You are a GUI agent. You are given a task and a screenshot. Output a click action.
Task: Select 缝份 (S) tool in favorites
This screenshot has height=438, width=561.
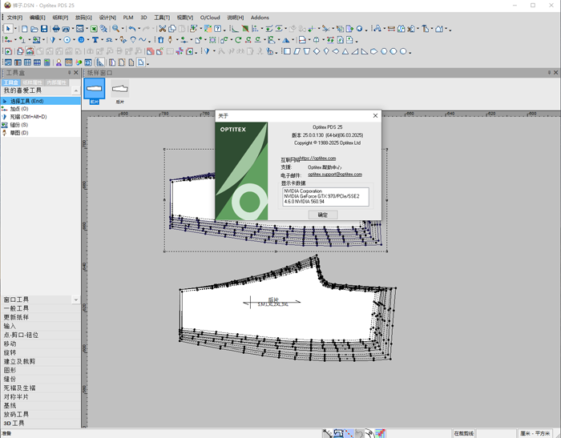pyautogui.click(x=40, y=125)
